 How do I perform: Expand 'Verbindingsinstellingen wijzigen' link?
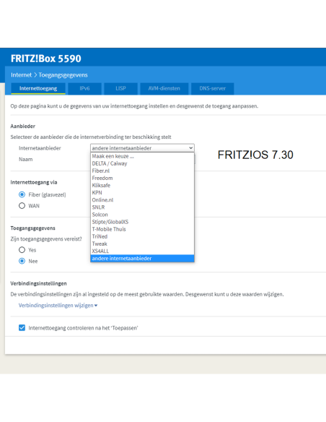point(58,305)
